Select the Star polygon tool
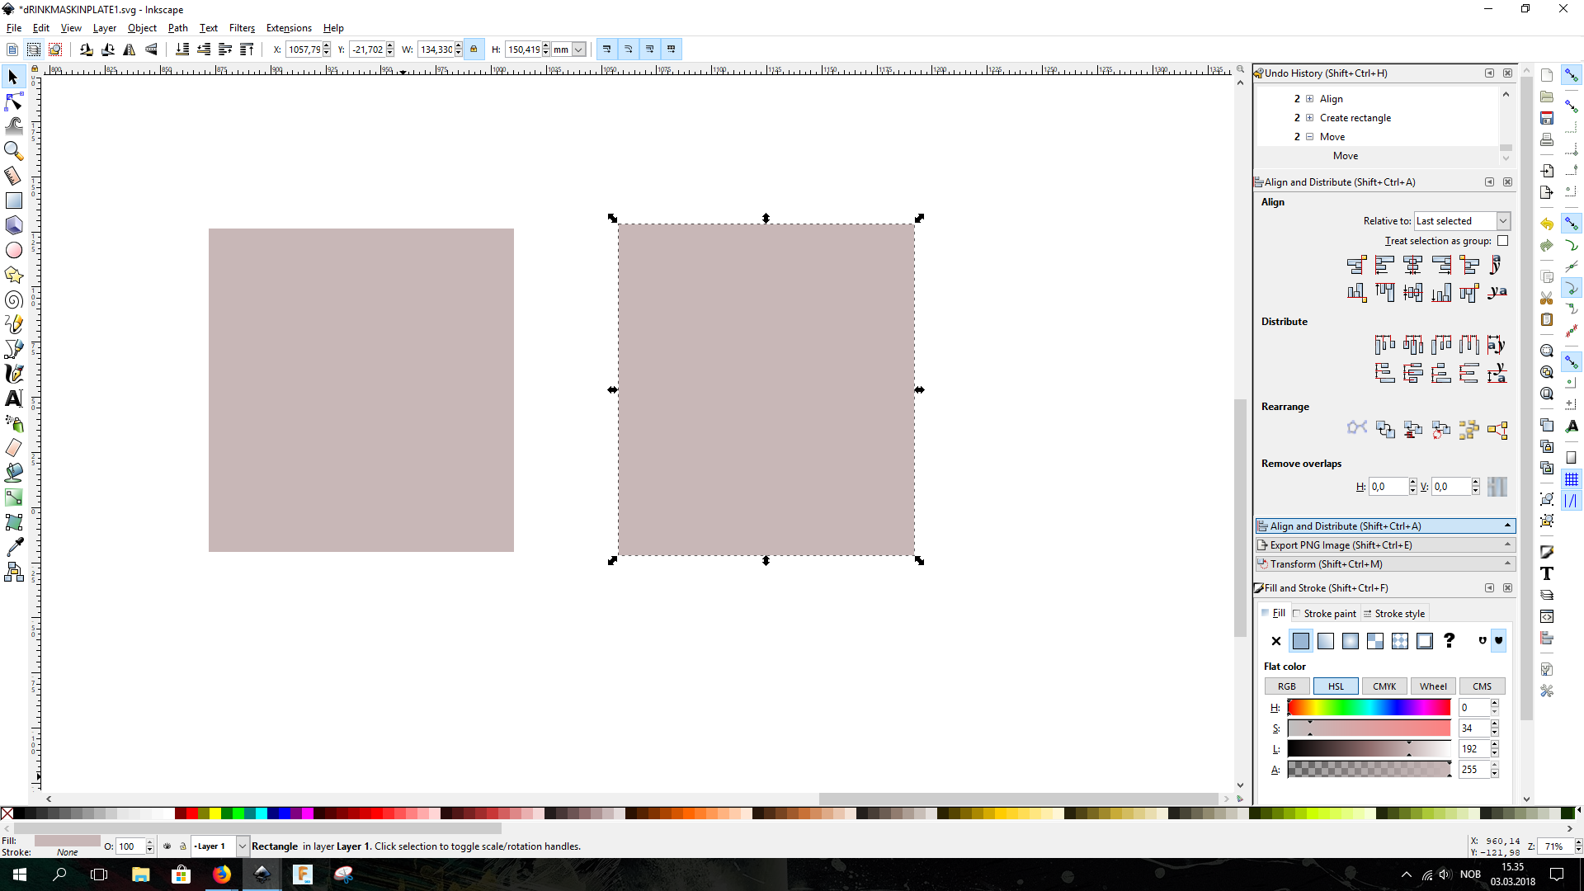The image size is (1584, 891). click(x=13, y=275)
